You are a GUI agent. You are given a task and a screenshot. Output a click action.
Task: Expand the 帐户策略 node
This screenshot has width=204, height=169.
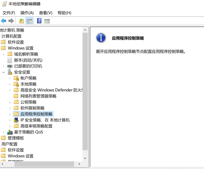click(x=10, y=78)
